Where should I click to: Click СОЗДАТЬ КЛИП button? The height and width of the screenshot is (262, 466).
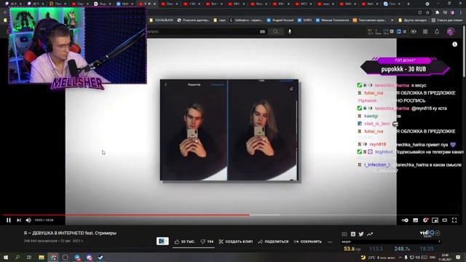point(236,242)
